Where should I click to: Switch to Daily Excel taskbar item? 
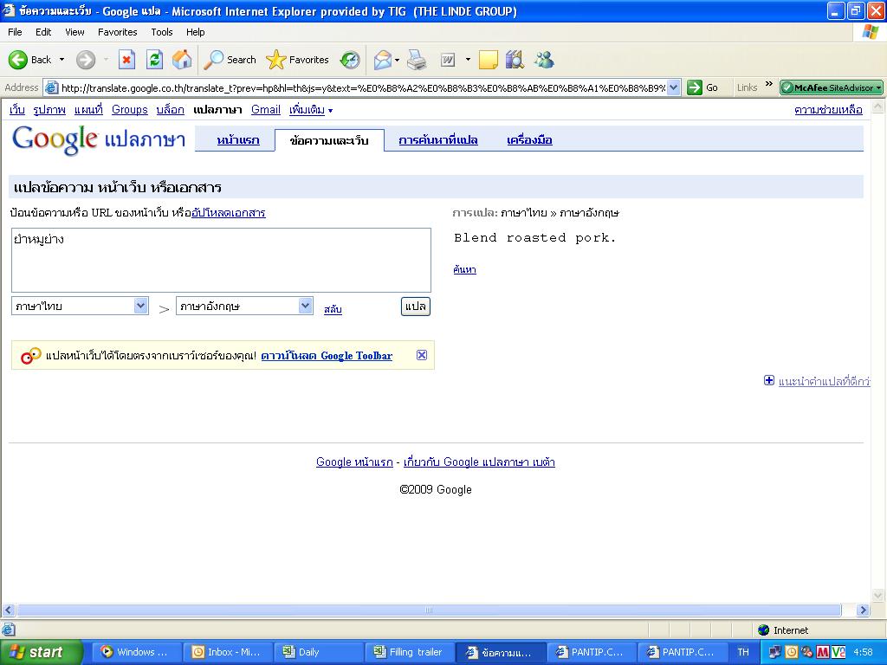pyautogui.click(x=318, y=652)
